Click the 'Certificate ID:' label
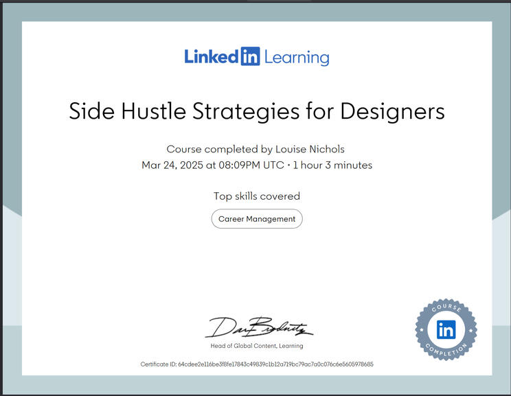 (x=158, y=364)
